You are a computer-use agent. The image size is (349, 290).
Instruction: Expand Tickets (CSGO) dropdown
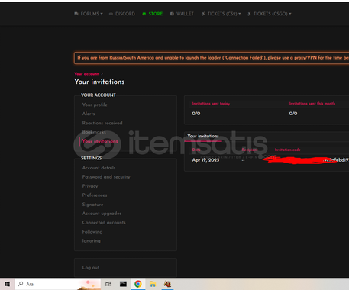[270, 14]
